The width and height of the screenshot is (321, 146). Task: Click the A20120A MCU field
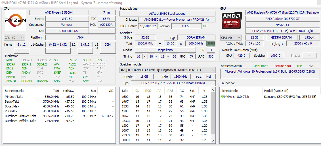click(x=106, y=25)
